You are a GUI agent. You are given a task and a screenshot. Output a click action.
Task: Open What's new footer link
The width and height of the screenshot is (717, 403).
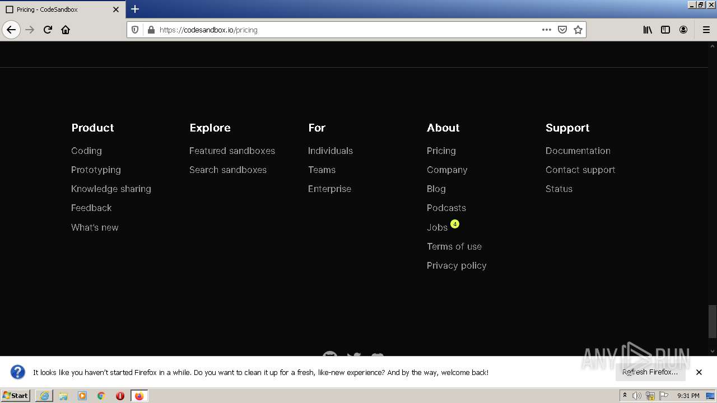tap(95, 227)
